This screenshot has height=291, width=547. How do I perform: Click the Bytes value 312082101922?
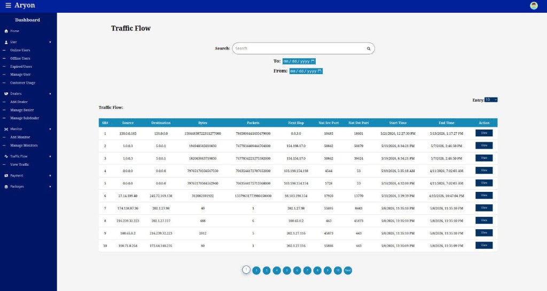[x=202, y=196]
